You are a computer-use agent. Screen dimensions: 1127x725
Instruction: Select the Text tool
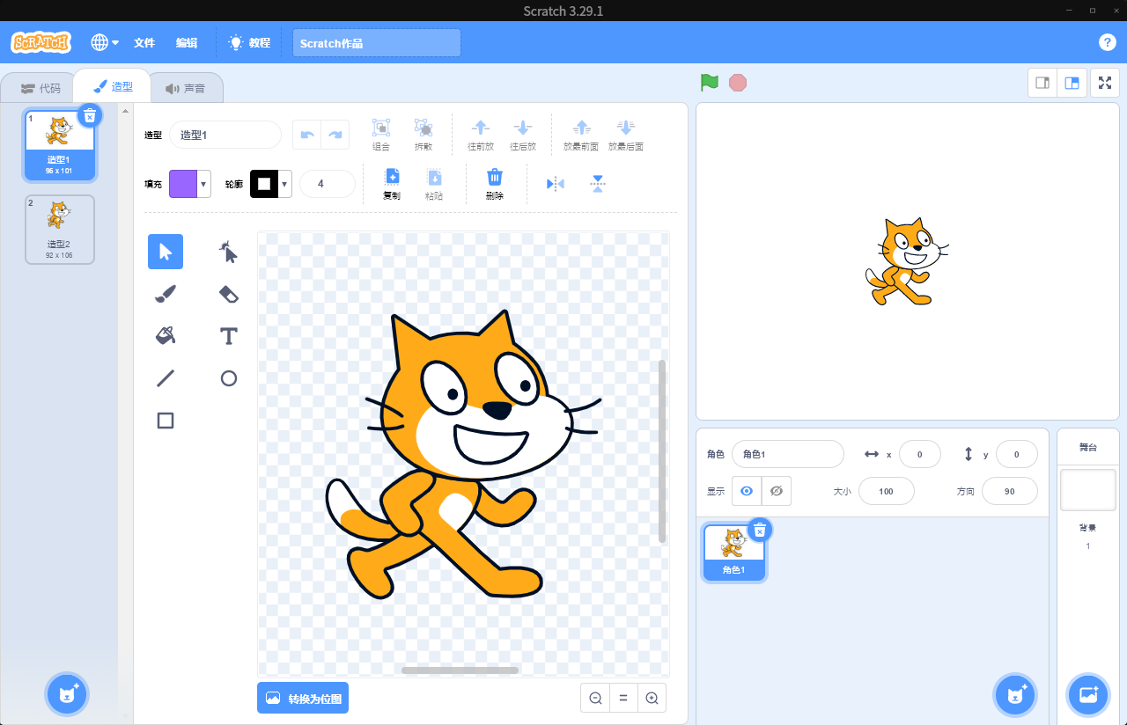click(x=229, y=335)
